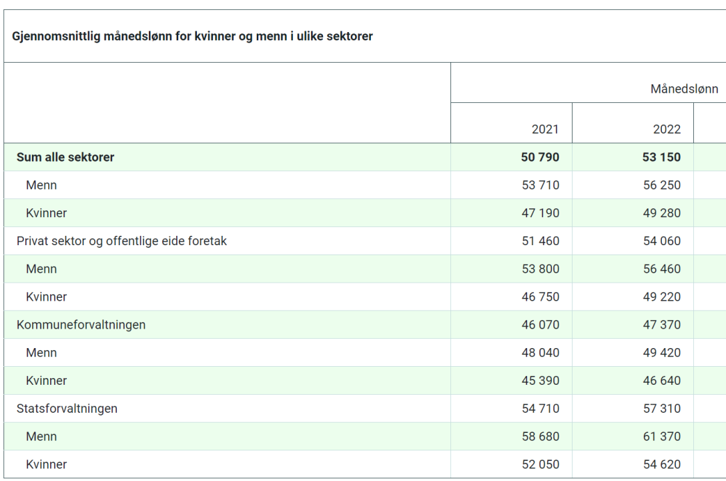Screen dimensions: 726x481
Task: Click "Privat sektor og offentlige eide foretak" label
Action: pyautogui.click(x=121, y=241)
